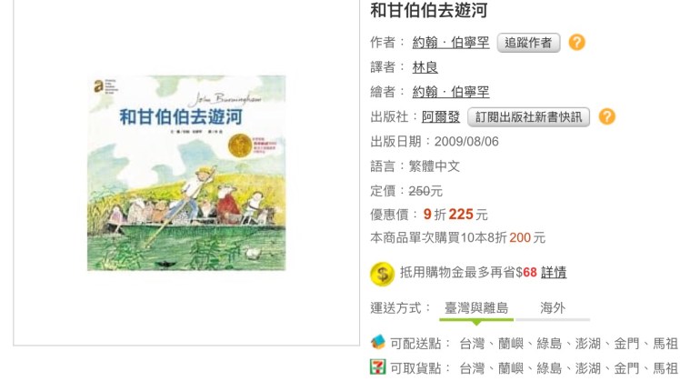Screen dimensions: 680x381
Task: Open publisher link 阿爾發
Action: (441, 116)
